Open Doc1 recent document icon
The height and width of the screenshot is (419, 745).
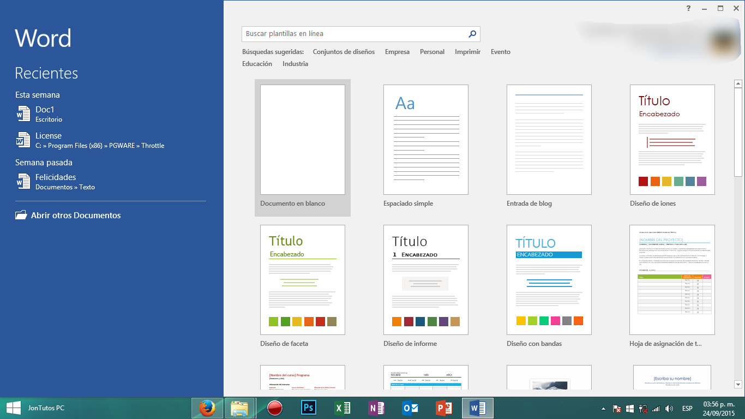[x=23, y=113]
